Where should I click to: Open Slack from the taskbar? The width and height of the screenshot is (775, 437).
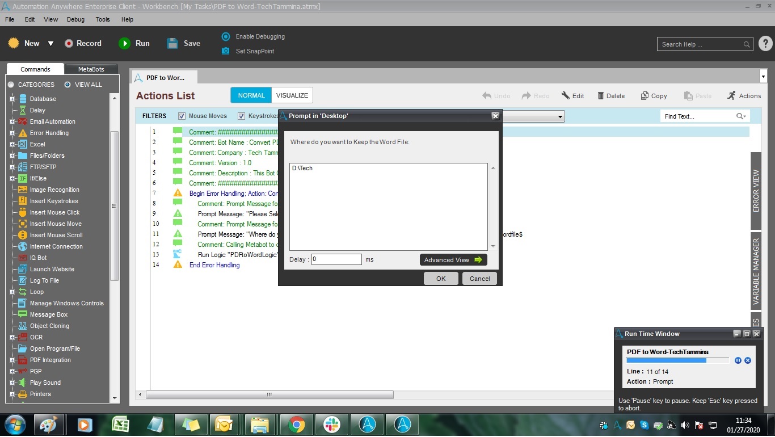click(331, 425)
